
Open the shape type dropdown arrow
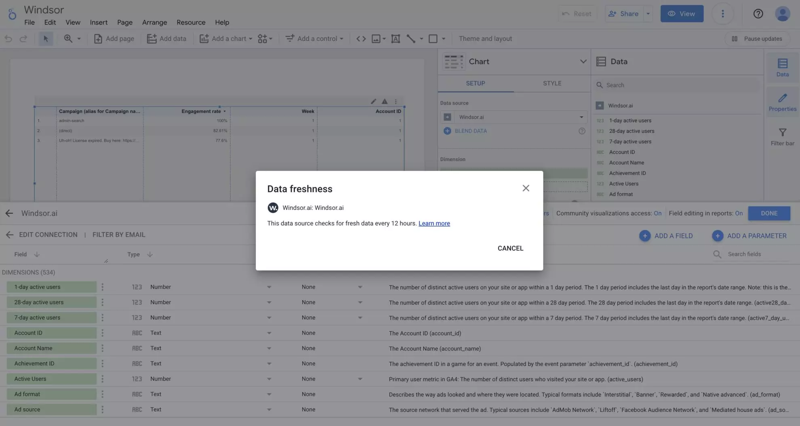pyautogui.click(x=444, y=39)
